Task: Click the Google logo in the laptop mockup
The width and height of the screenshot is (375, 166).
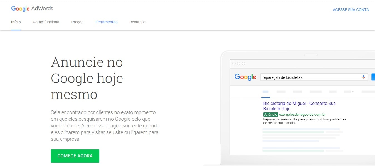Action: (245, 77)
